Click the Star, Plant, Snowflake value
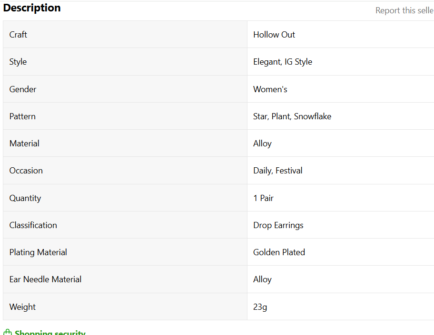 tap(292, 116)
